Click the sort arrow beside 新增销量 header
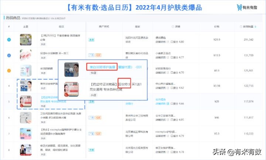 [256, 27]
